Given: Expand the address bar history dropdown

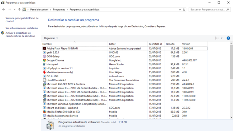Looking at the screenshot, I should (x=180, y=10).
